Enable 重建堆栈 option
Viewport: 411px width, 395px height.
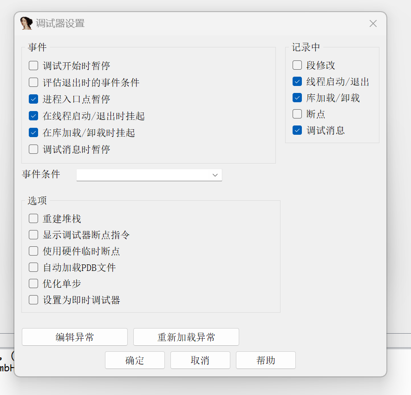[33, 218]
